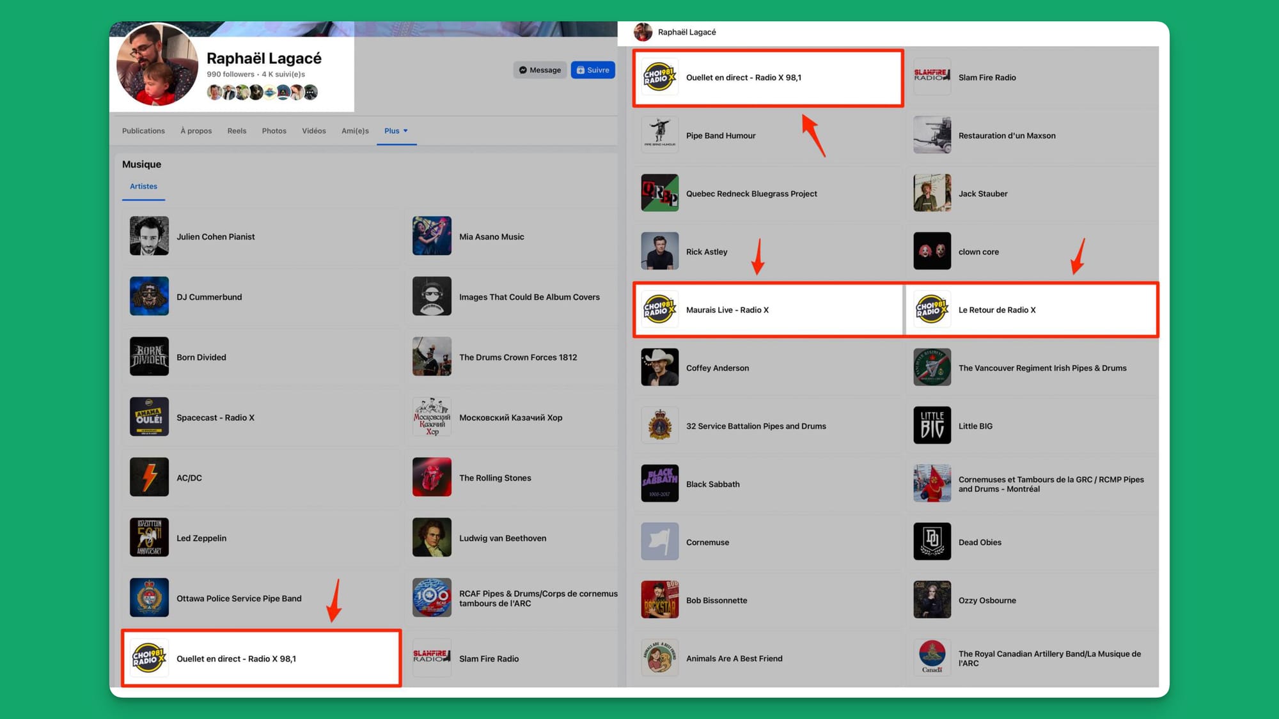Click the Mia Asano Music thumbnail

[x=432, y=236]
